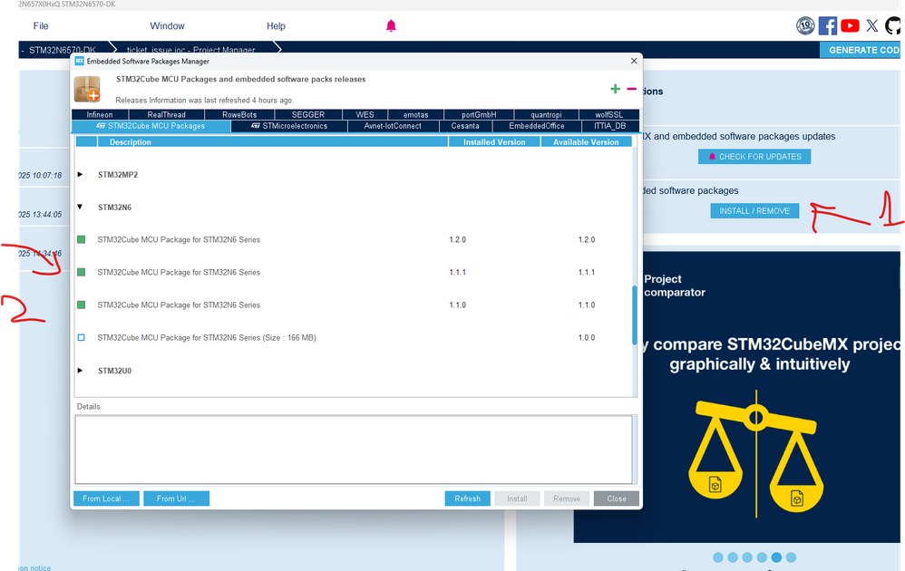This screenshot has height=571, width=905.
Task: Click the Installed Version column header
Action: (494, 142)
